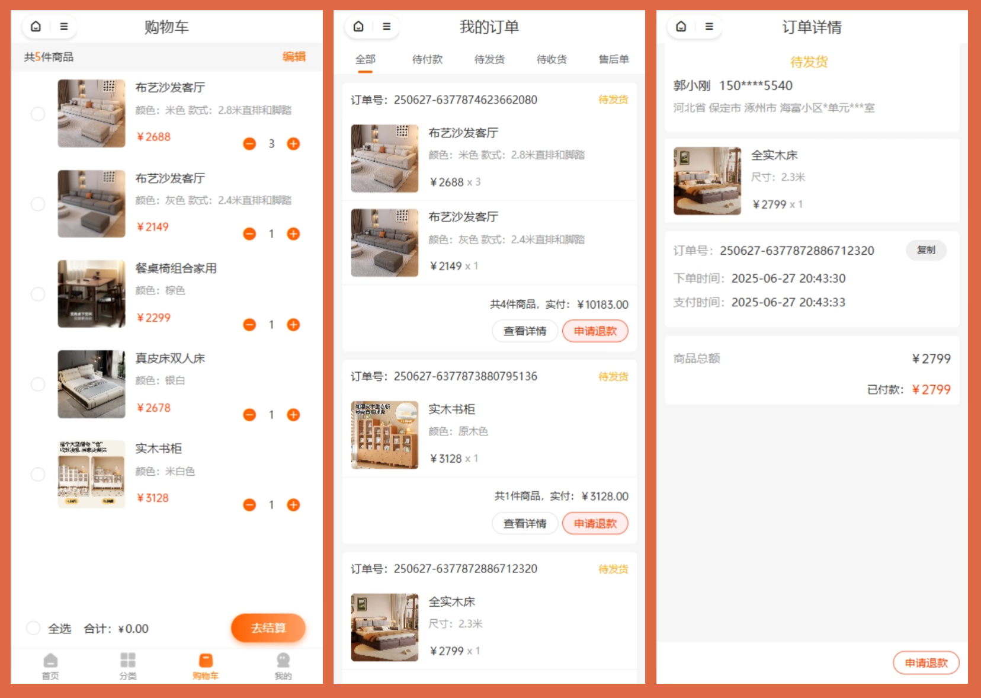Check the 实木书柜 cart item

[x=38, y=474]
